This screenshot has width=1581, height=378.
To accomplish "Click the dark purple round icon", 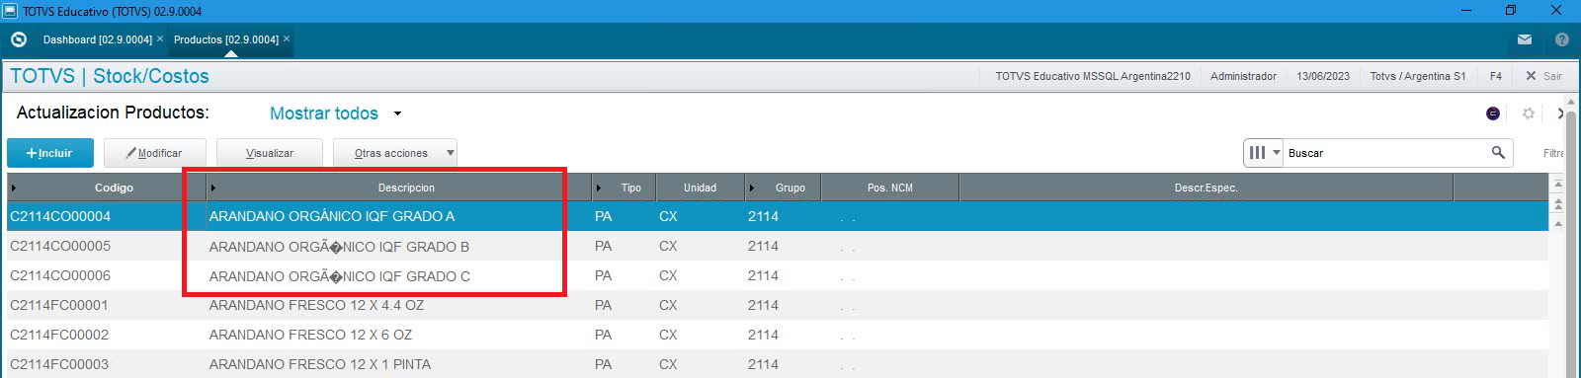I will coord(1493,113).
